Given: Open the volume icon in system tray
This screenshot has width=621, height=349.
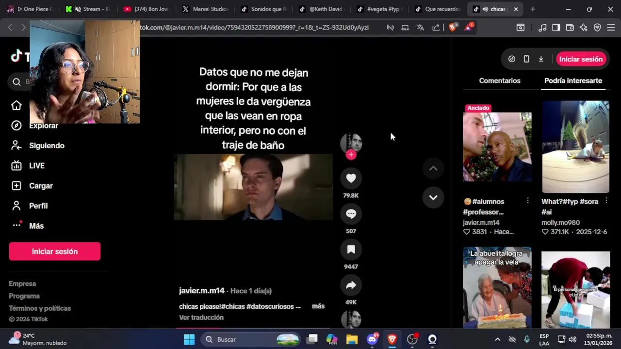Looking at the screenshot, I should (x=572, y=339).
